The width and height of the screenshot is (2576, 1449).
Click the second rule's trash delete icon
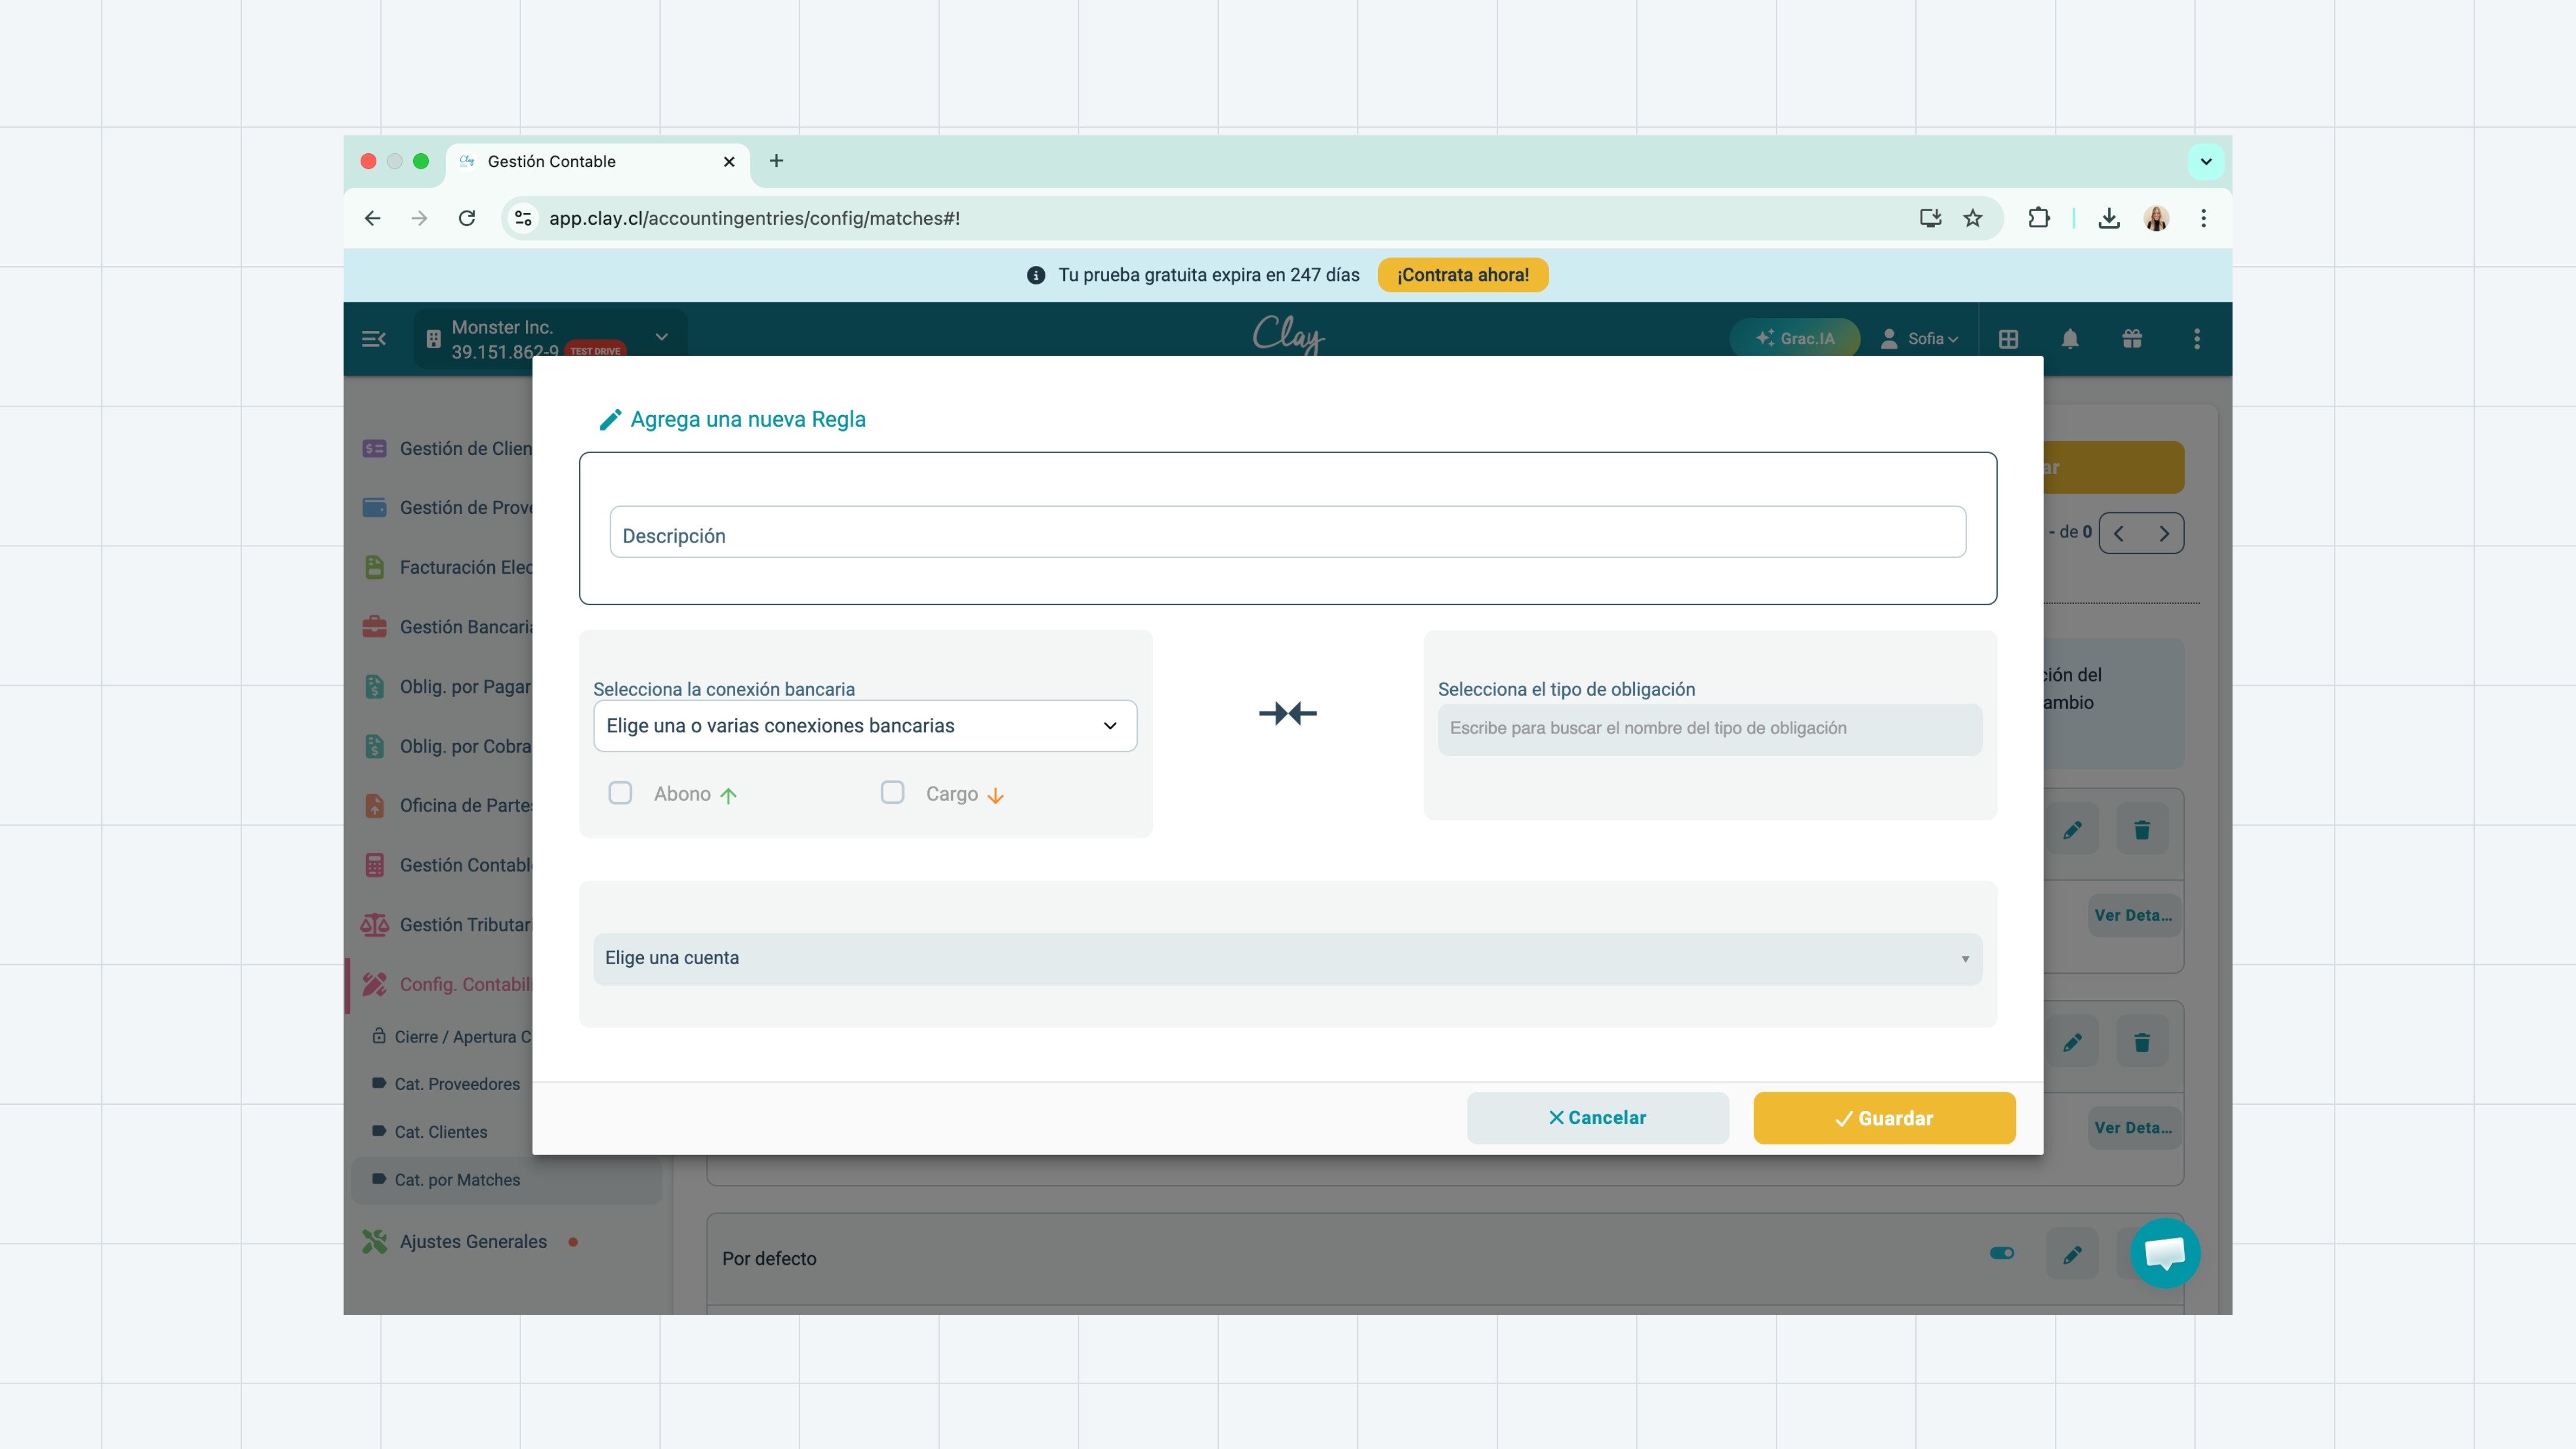tap(2142, 1042)
